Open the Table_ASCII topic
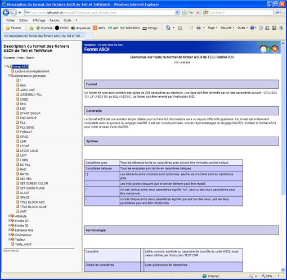Screen dimensions: 287x280 tap(23, 245)
